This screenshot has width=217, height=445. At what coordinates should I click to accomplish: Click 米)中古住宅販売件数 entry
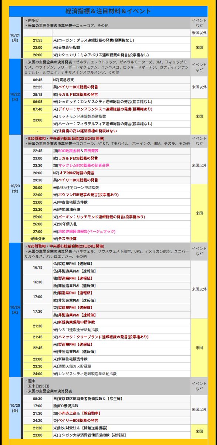pos(121,202)
